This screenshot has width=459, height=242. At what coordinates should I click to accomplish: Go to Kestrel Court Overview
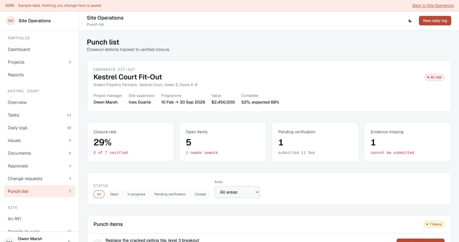pyautogui.click(x=39, y=102)
